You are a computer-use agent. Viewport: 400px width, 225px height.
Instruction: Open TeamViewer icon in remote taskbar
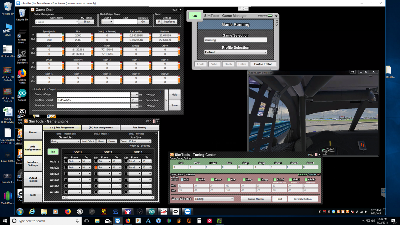[187, 212]
